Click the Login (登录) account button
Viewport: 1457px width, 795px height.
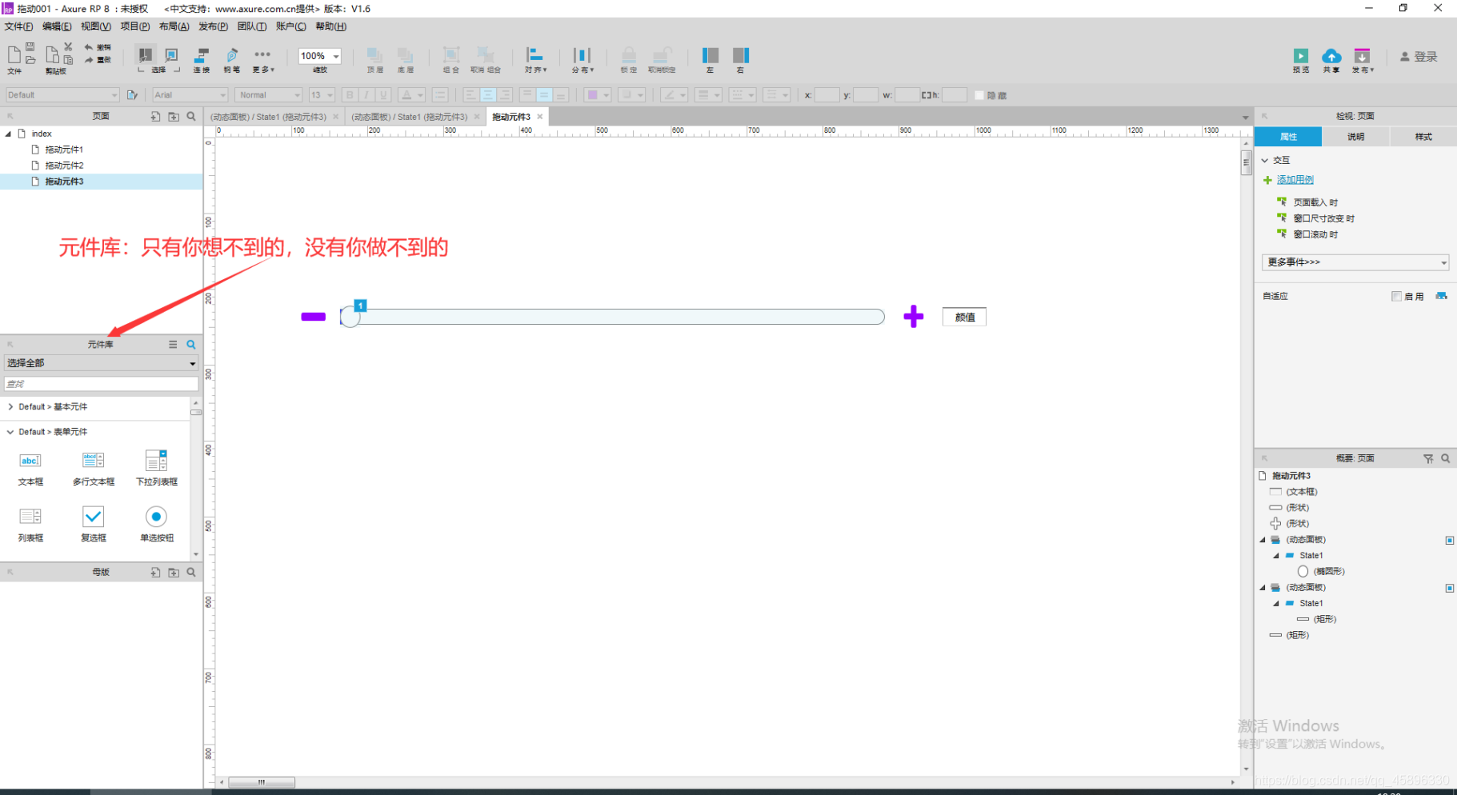[1419, 57]
